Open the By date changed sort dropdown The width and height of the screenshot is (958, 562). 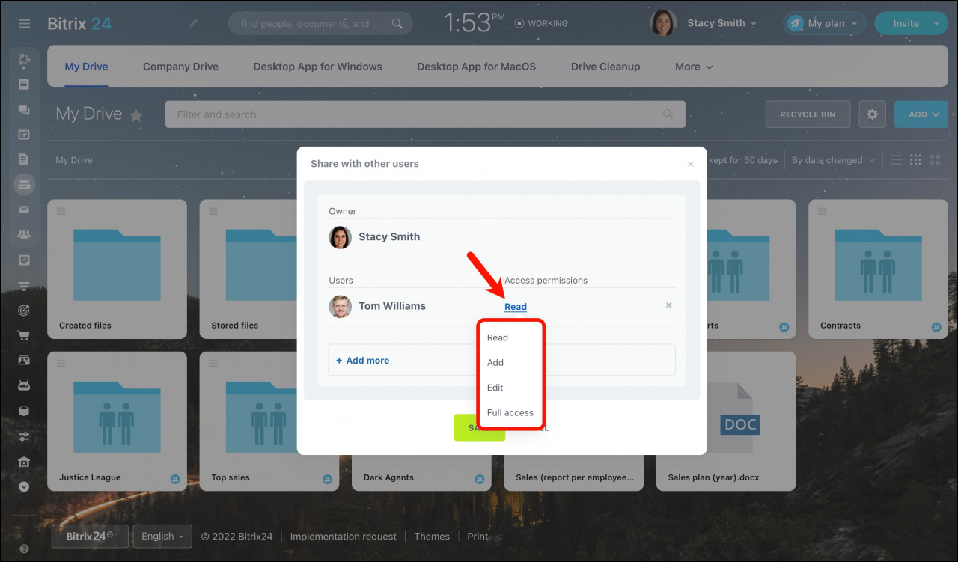(833, 160)
